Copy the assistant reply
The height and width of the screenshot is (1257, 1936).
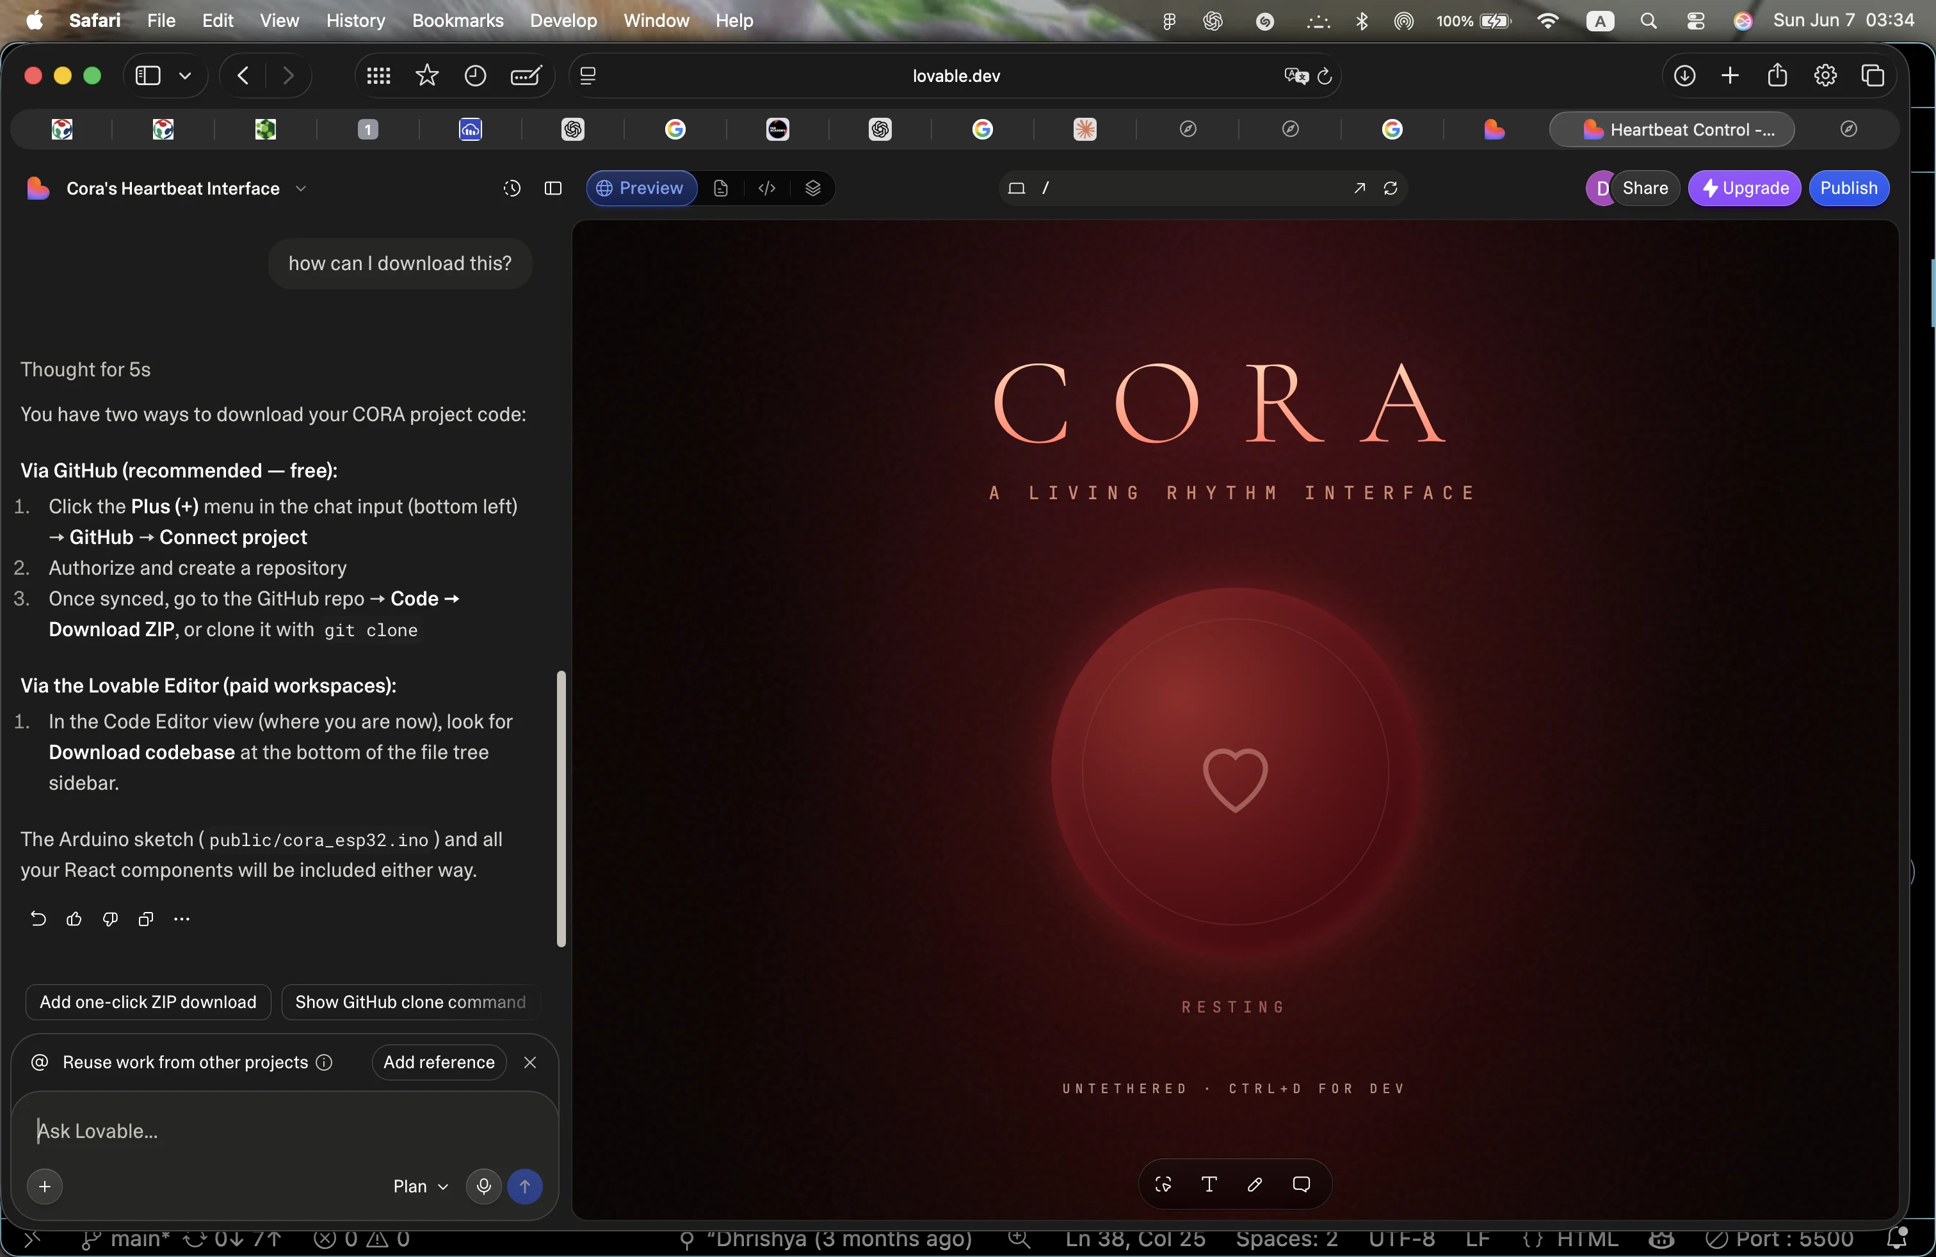coord(145,919)
